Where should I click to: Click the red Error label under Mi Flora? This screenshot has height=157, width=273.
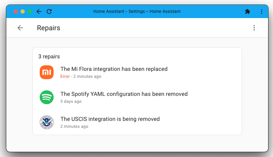pos(65,76)
